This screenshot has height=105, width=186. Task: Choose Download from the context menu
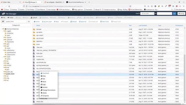[45, 73]
